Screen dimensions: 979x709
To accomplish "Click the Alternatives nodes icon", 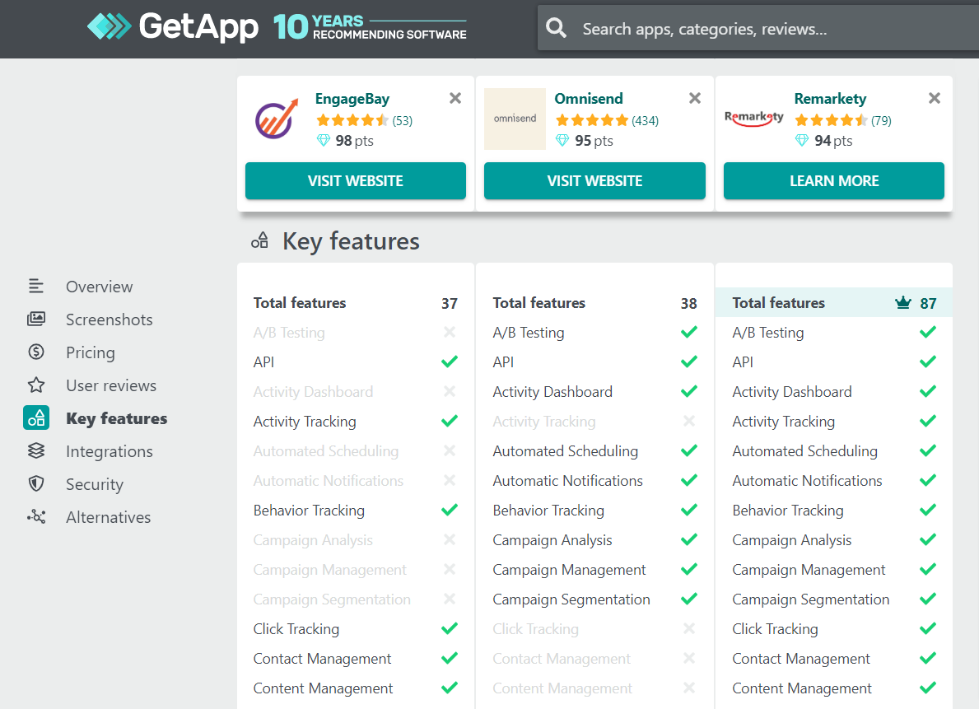I will coord(36,516).
